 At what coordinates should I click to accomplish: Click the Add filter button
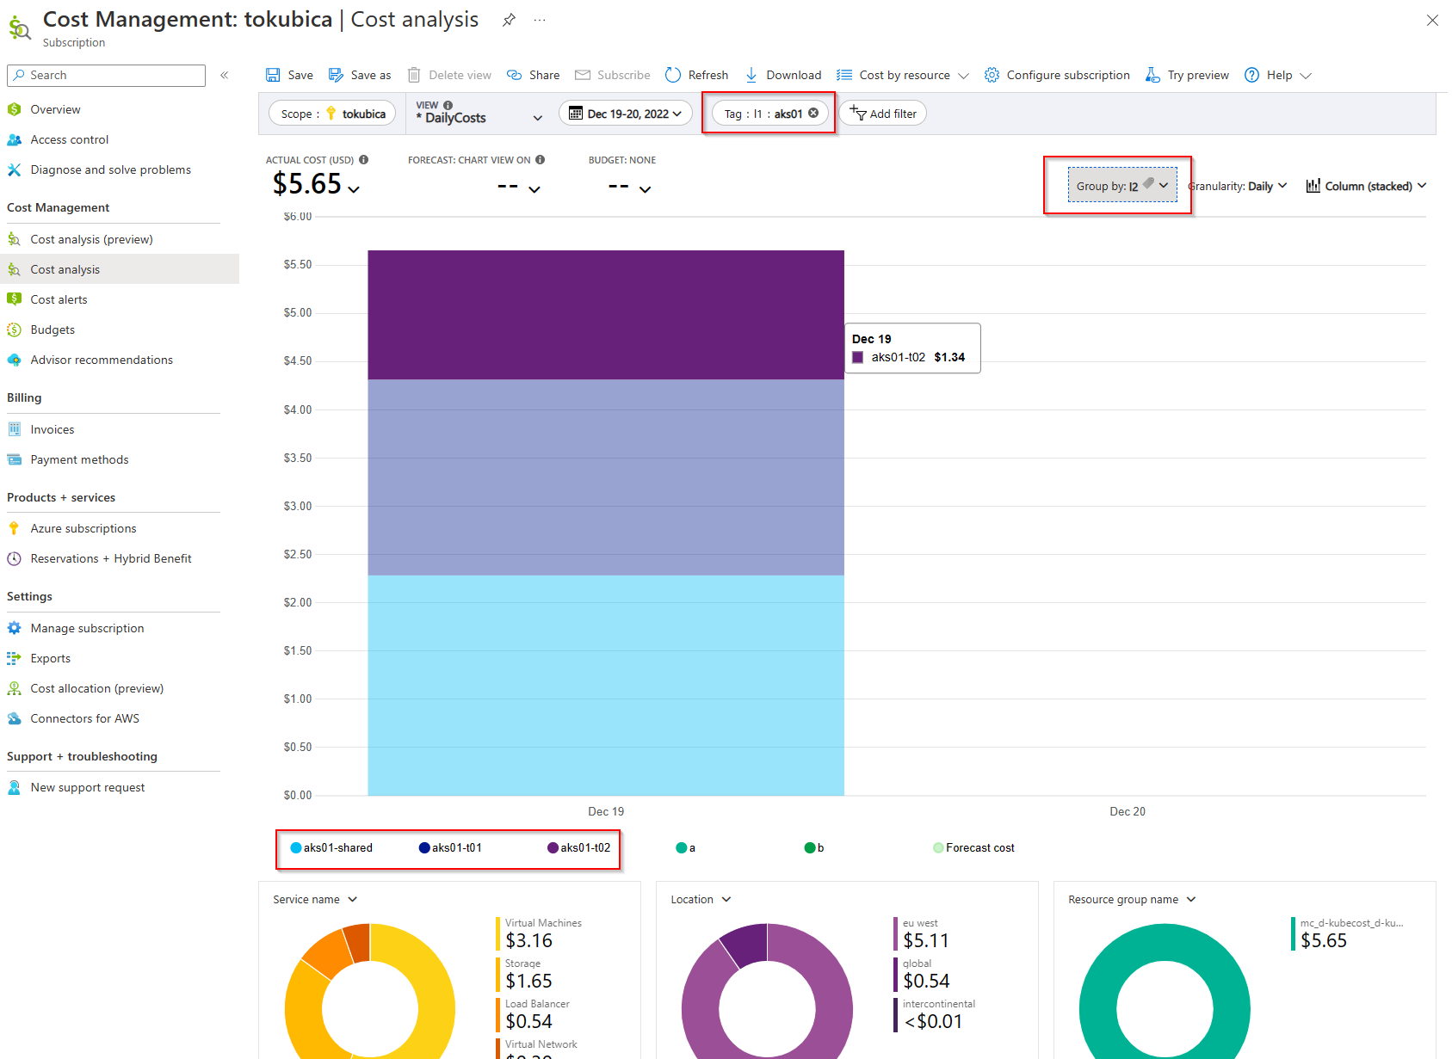point(883,114)
